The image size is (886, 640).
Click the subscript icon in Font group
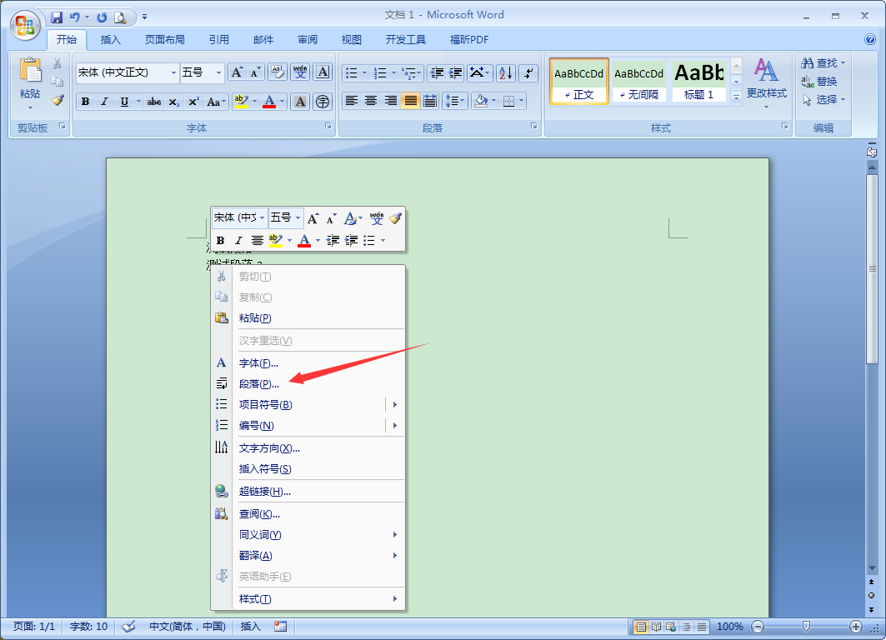tap(173, 102)
